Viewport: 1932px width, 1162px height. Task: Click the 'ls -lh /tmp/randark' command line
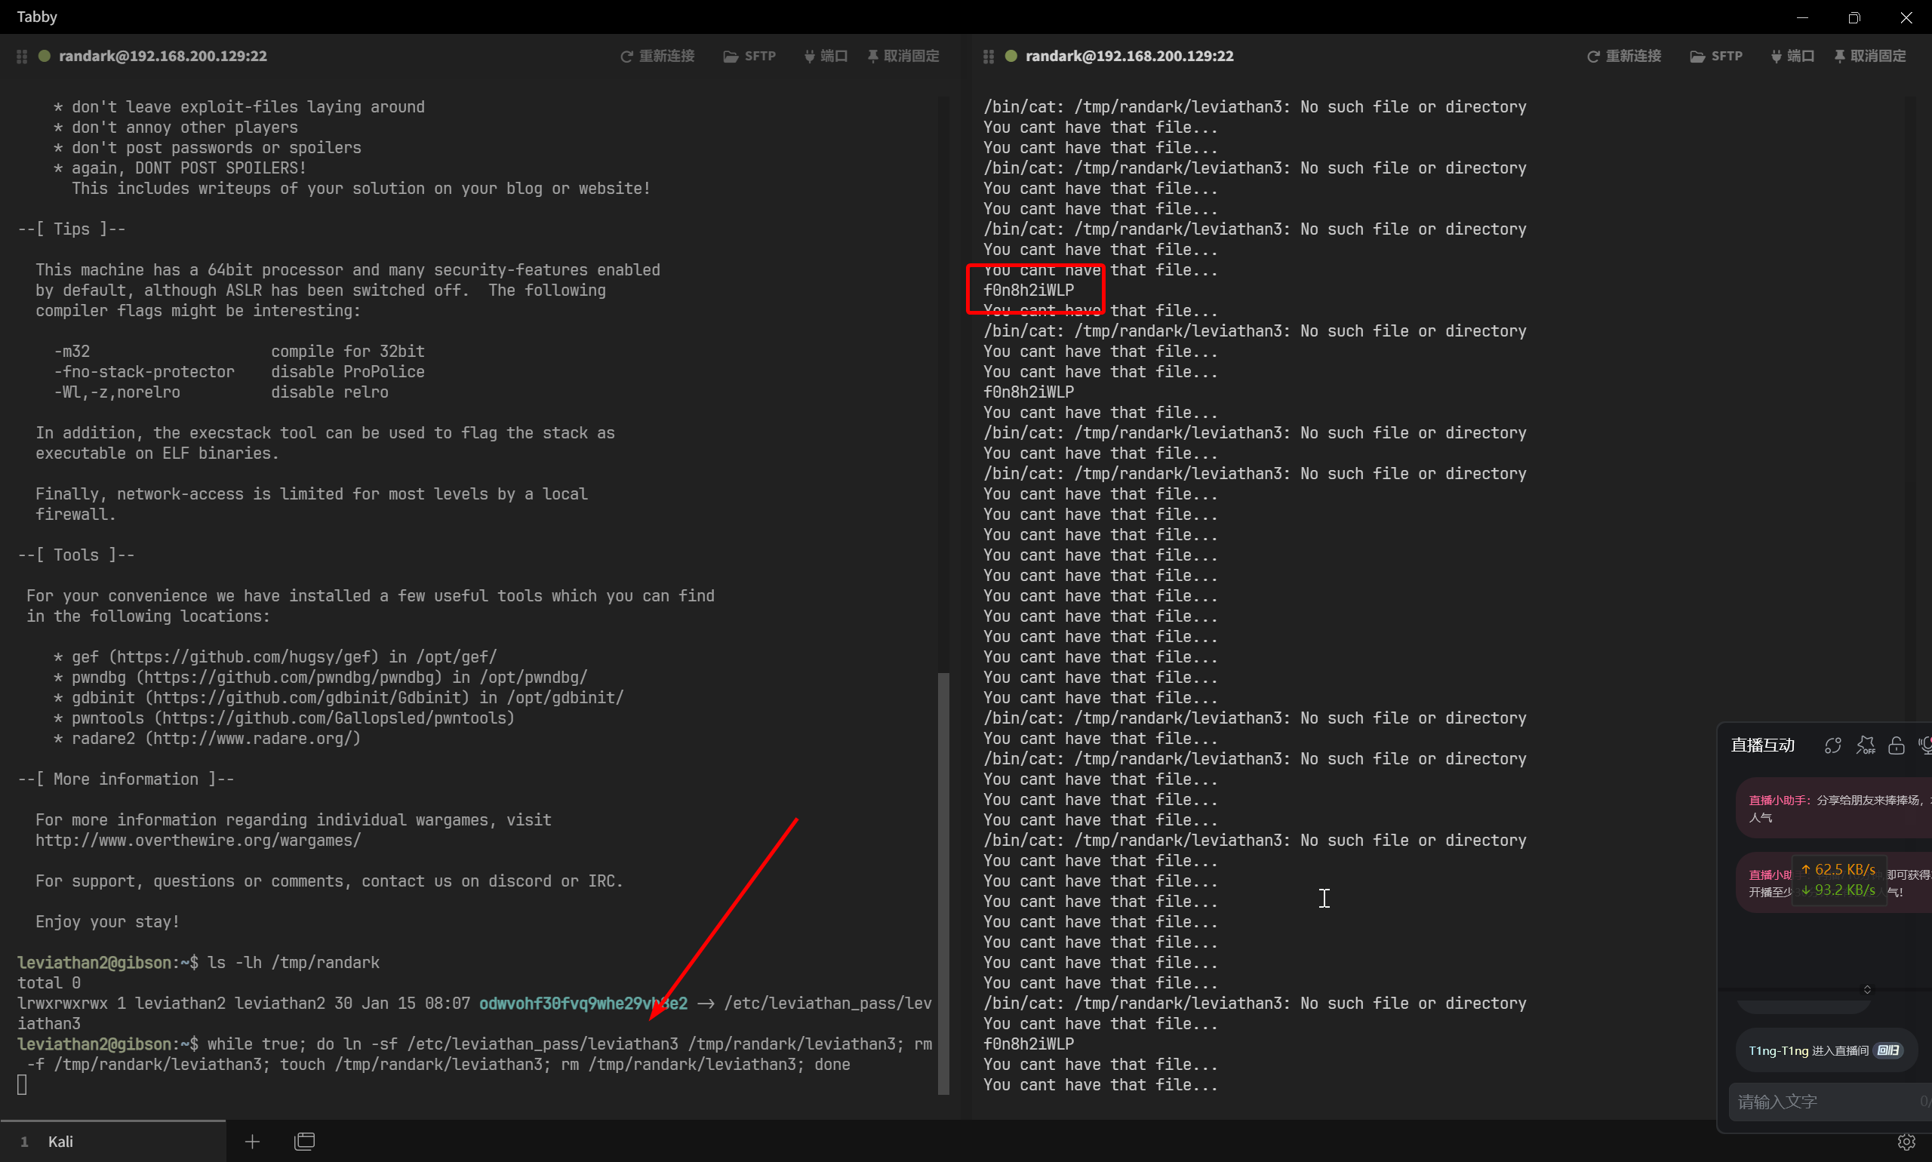click(294, 962)
